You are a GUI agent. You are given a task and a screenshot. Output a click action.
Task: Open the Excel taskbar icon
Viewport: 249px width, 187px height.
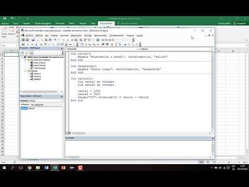(55, 168)
